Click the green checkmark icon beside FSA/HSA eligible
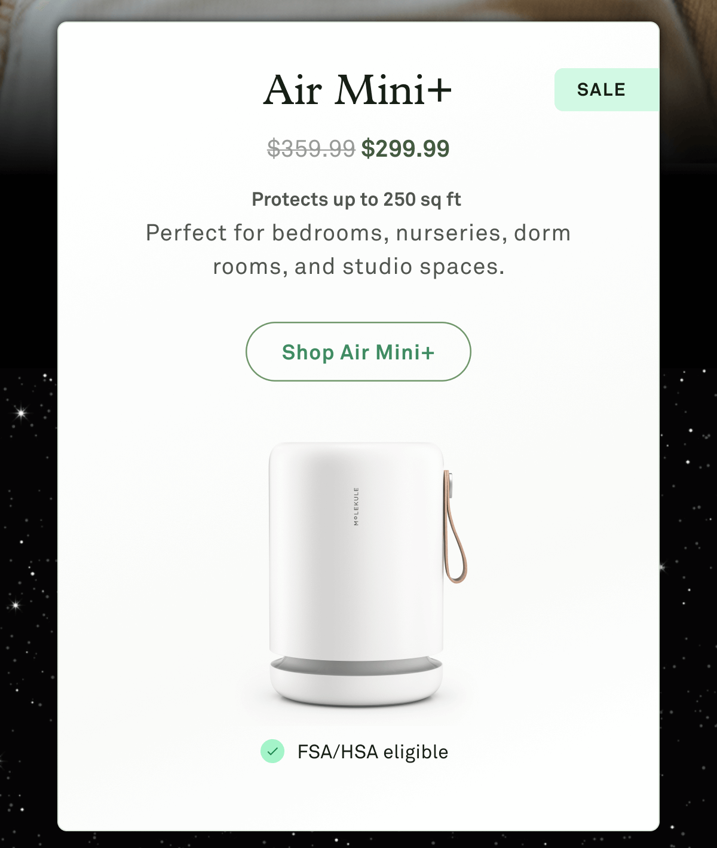 tap(274, 752)
